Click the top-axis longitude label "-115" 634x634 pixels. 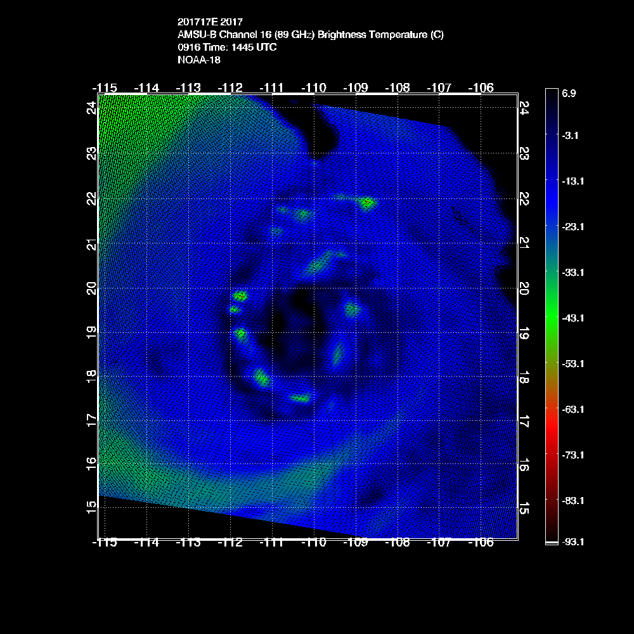[x=105, y=87]
